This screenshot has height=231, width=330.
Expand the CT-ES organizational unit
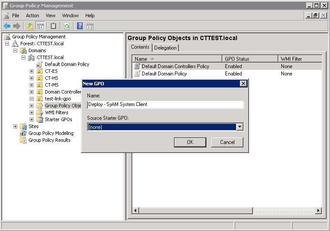coord(31,71)
